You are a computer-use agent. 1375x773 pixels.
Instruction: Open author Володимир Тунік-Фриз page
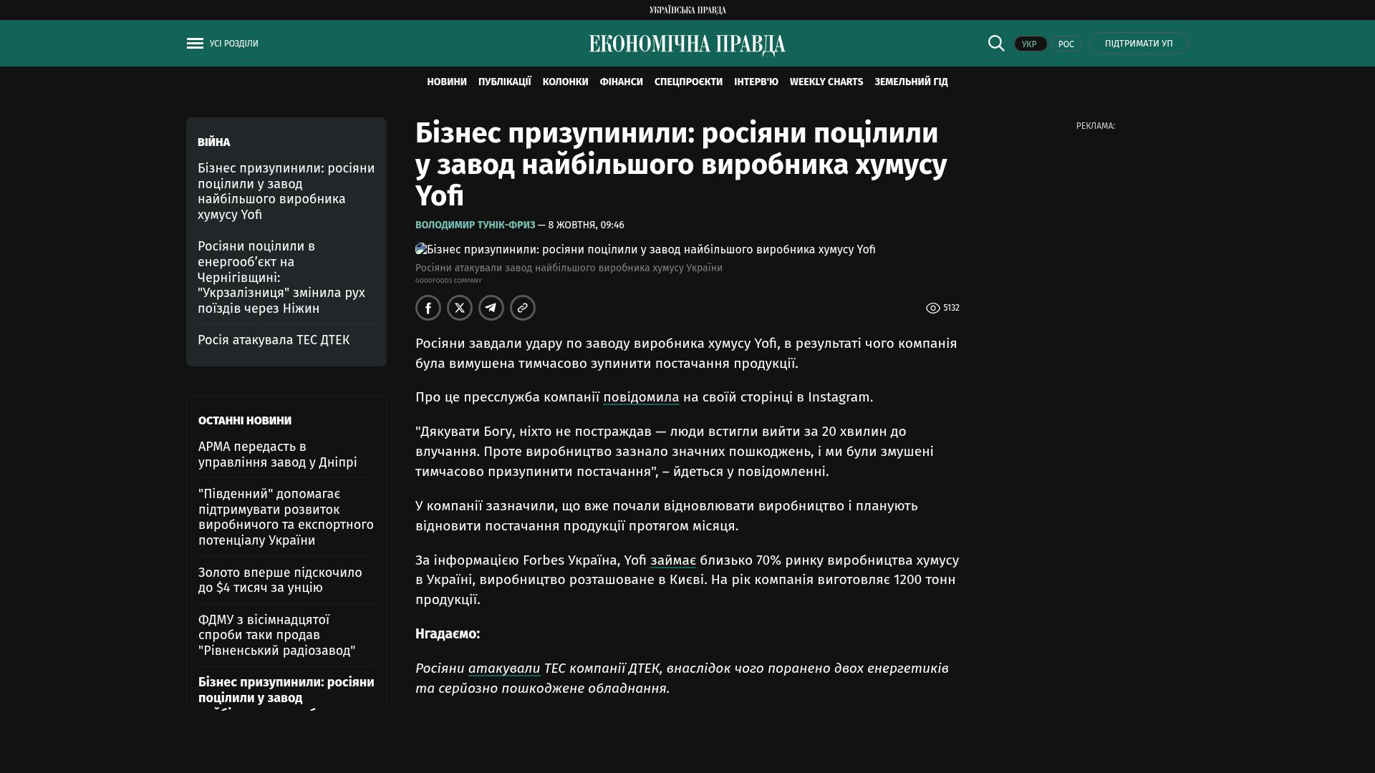[475, 225]
